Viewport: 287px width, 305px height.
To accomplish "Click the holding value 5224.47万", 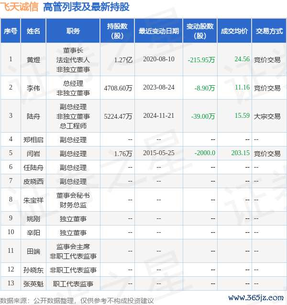I will (x=118, y=116).
